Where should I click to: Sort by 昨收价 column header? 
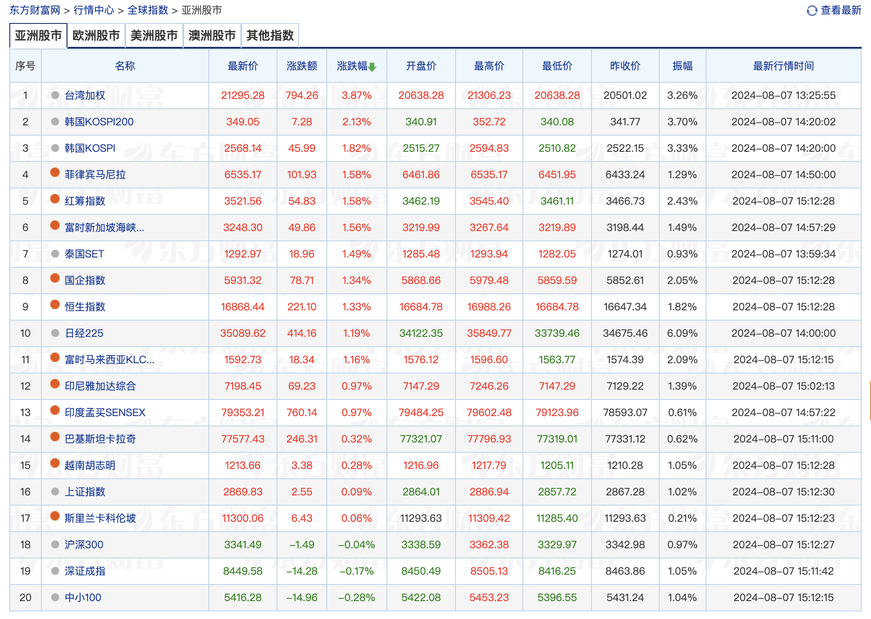click(625, 66)
